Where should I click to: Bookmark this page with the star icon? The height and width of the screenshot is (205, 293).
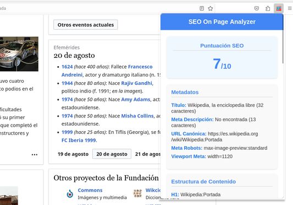tap(211, 8)
